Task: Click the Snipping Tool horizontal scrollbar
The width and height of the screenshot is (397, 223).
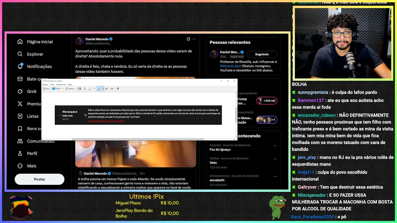Action: [x=138, y=139]
